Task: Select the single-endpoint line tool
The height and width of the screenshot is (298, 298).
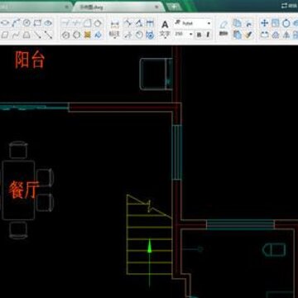Action: click(x=37, y=35)
